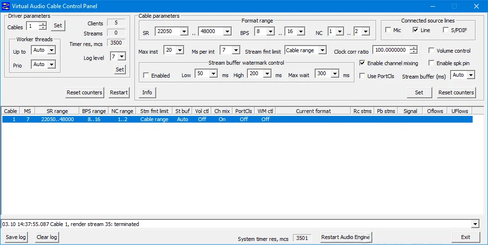Click the Stm fmt limit column header
488x250 pixels.
pos(154,111)
